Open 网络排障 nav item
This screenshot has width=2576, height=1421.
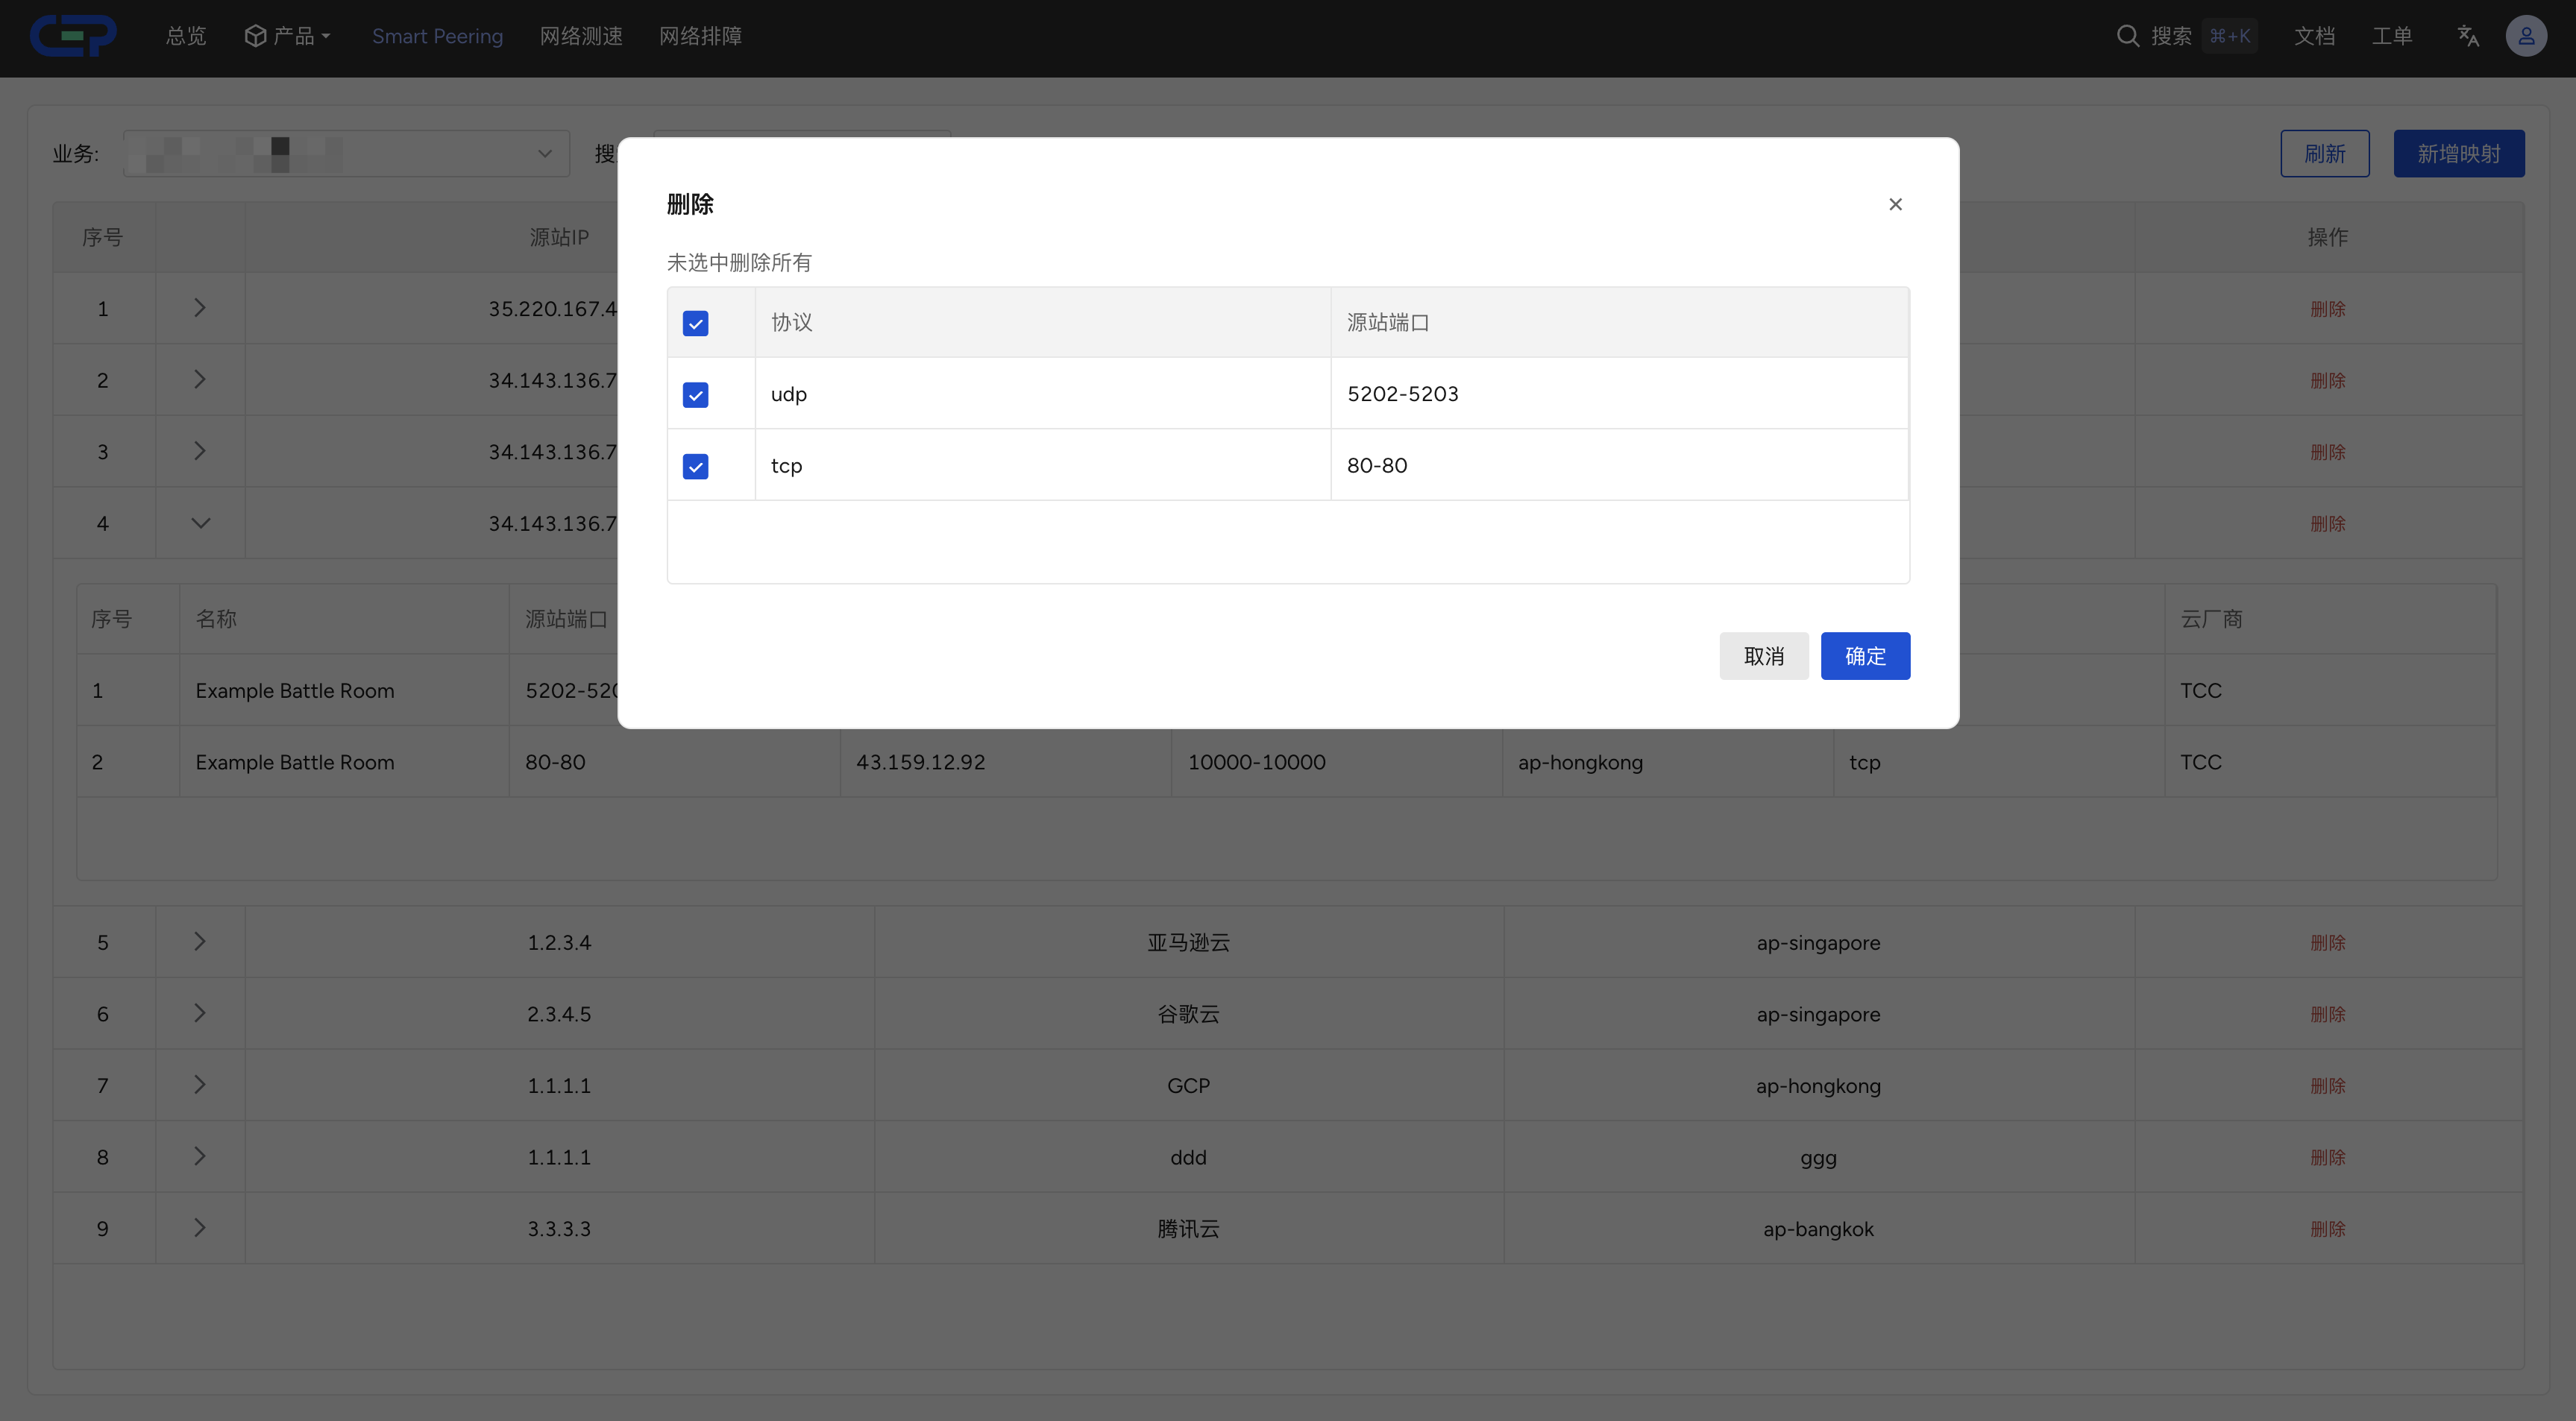coord(700,36)
